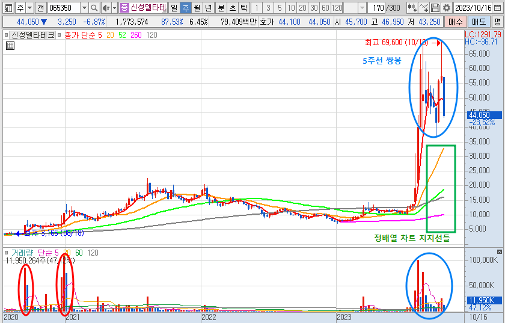Select interval 30 button
505x323 pixels.
[x=314, y=8]
